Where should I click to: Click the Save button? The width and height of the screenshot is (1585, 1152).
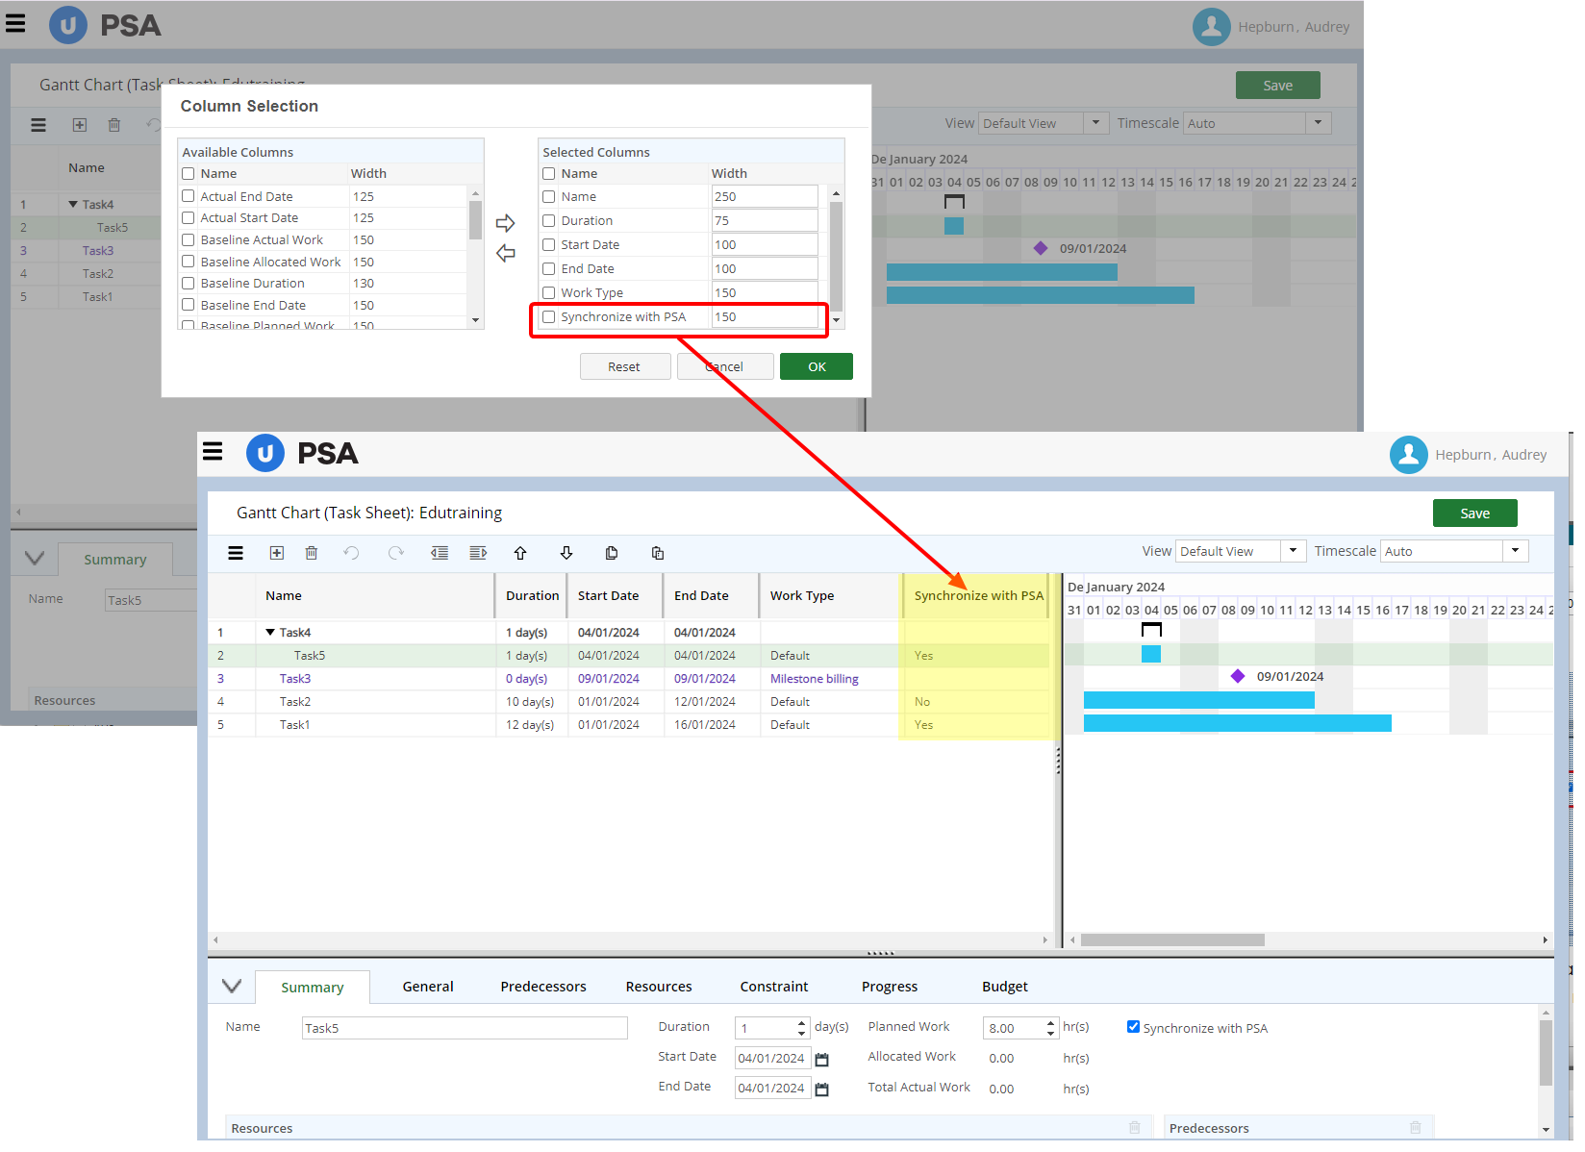pos(1474,513)
